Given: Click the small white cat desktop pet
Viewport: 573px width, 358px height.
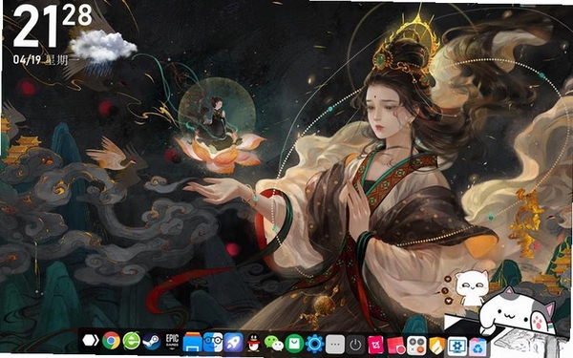Looking at the screenshot, I should pyautogui.click(x=472, y=288).
